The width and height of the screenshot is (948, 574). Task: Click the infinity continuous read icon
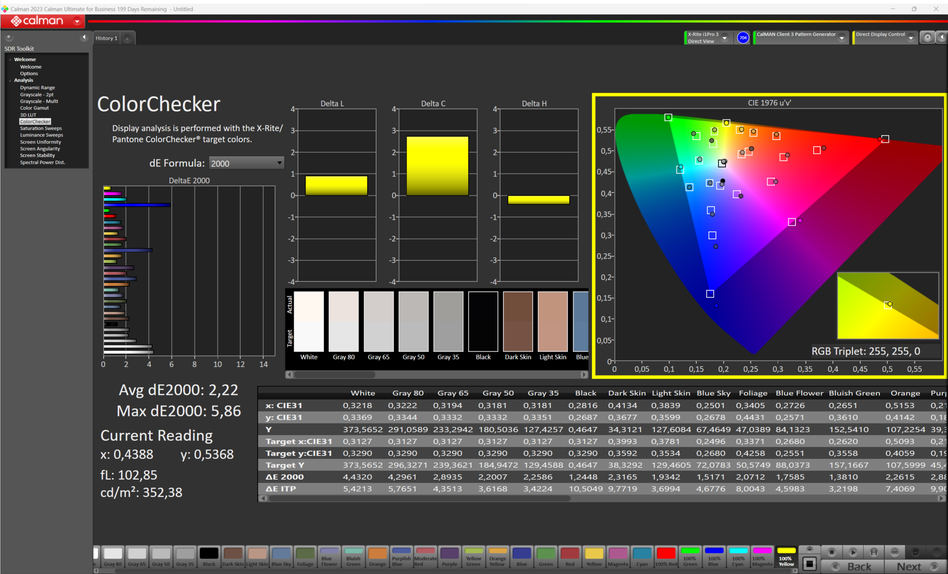point(895,552)
